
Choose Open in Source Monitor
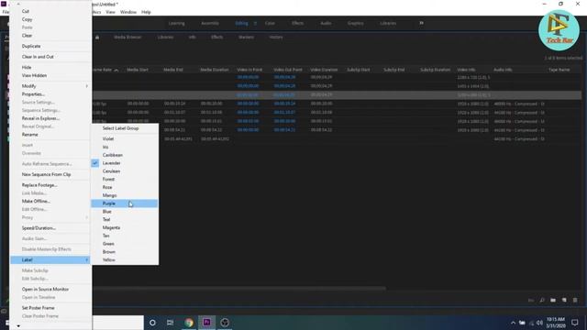(45, 290)
